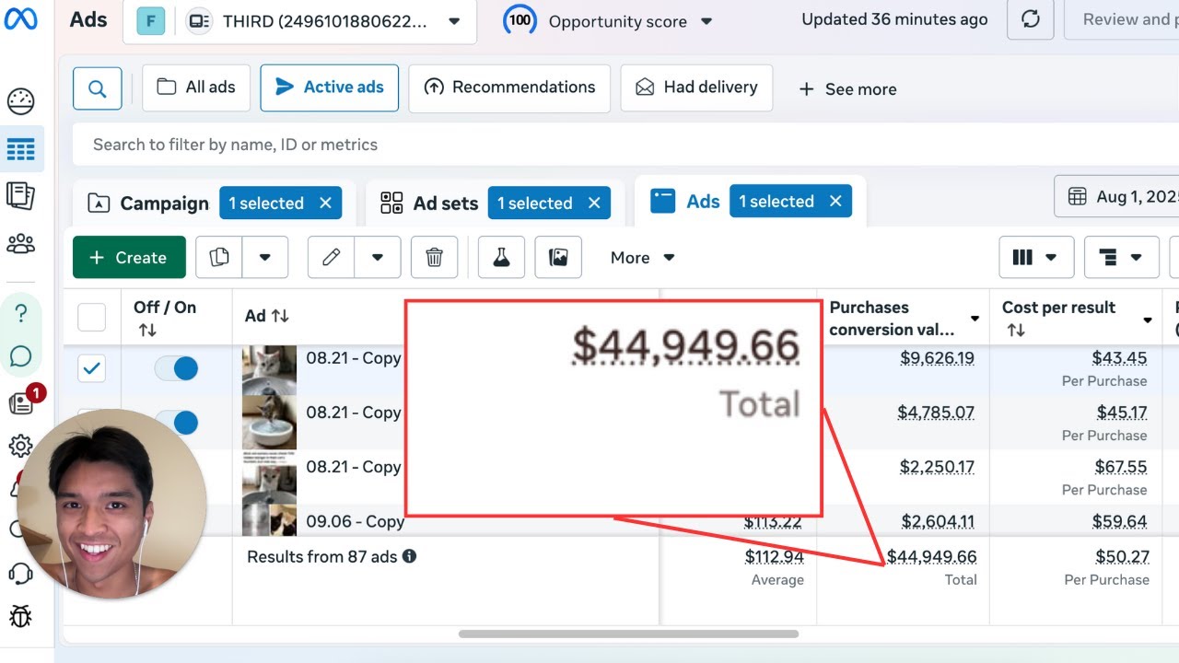Screen dimensions: 1179x663
Task: Tick the select-all checkbox in table header
Action: (x=91, y=318)
